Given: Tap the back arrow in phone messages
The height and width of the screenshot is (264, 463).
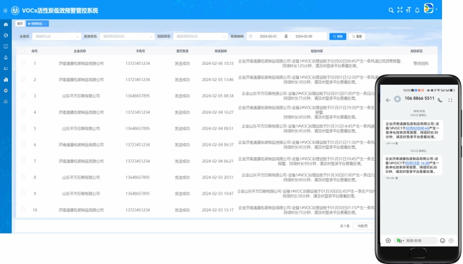Looking at the screenshot, I should point(388,99).
